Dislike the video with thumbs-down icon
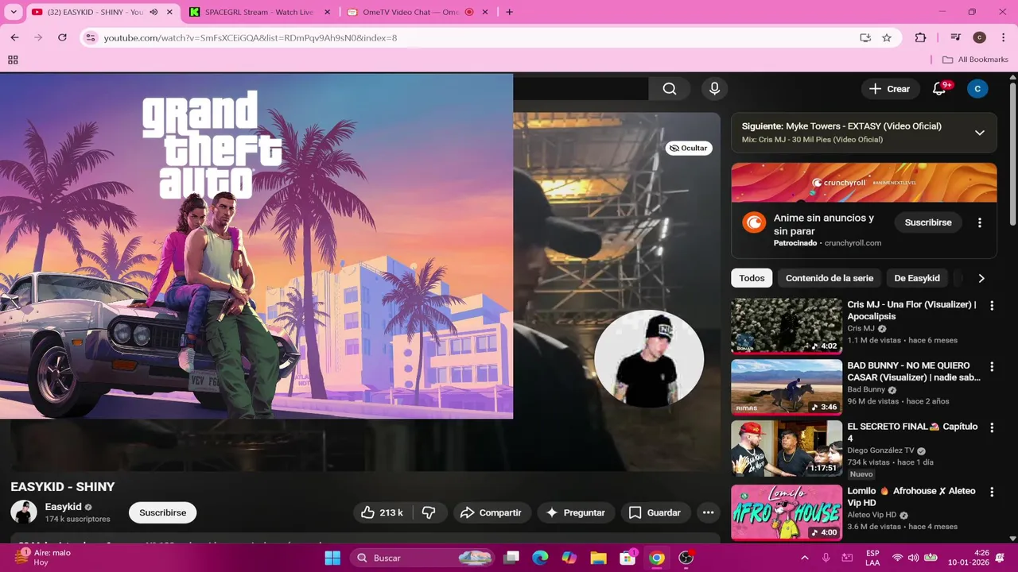The width and height of the screenshot is (1018, 572). 429,512
